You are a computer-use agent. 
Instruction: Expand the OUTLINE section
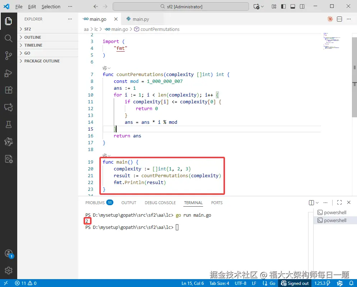click(x=48, y=37)
